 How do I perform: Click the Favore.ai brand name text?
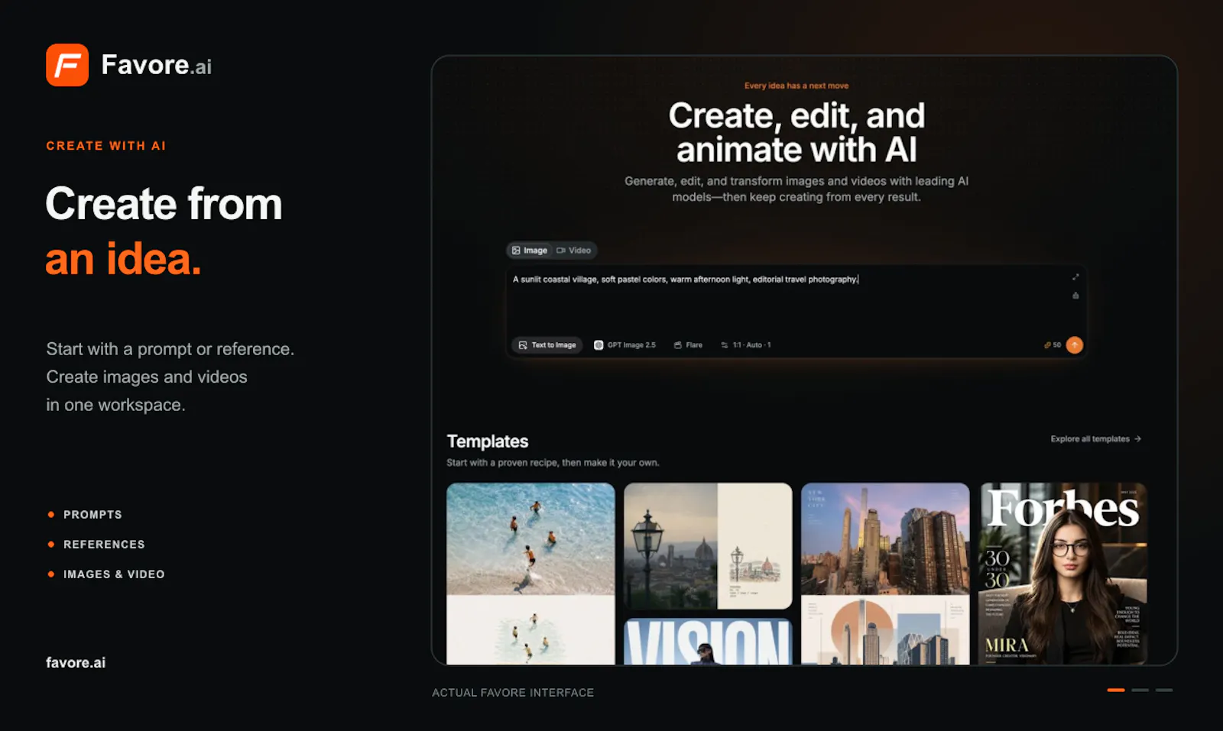(x=157, y=65)
